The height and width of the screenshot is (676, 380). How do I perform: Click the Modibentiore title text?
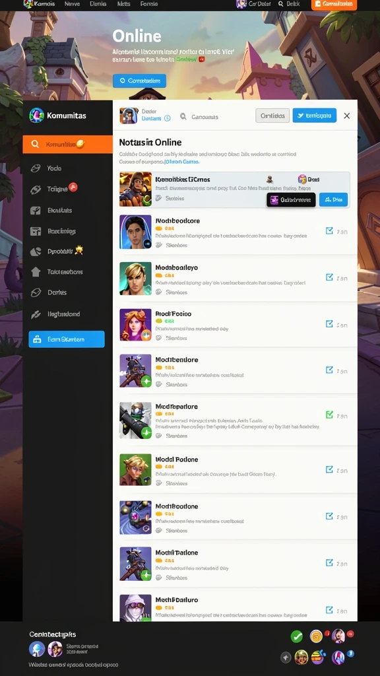(177, 360)
